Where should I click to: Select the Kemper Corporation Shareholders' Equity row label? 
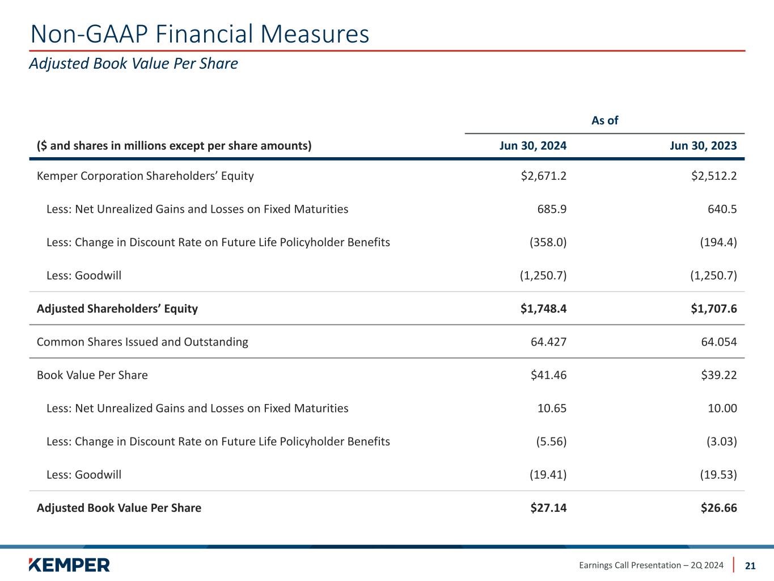pyautogui.click(x=145, y=176)
